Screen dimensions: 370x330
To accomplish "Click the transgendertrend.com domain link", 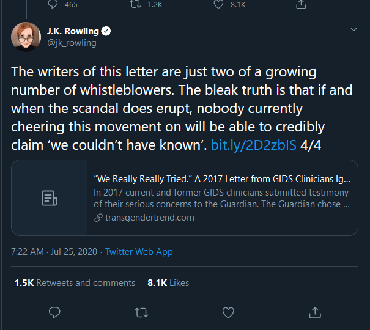I will tap(149, 218).
